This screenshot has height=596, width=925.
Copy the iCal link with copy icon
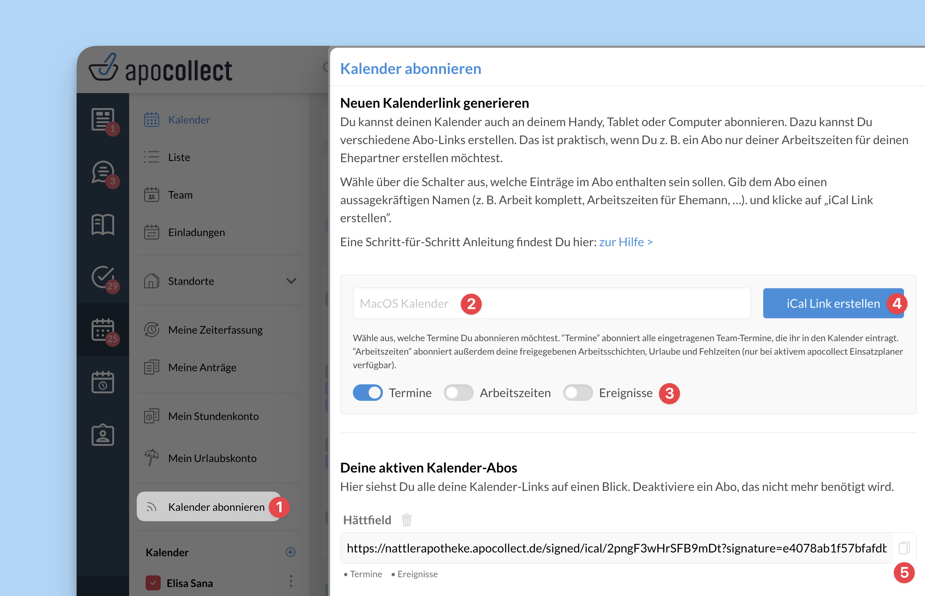pyautogui.click(x=904, y=548)
